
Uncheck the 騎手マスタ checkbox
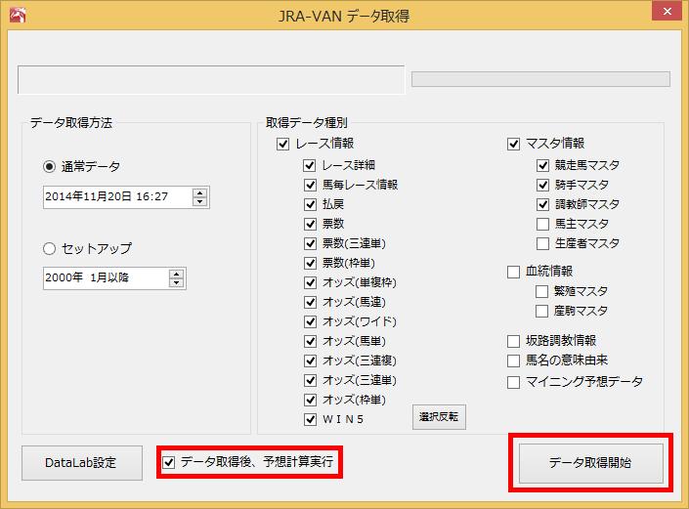point(542,185)
